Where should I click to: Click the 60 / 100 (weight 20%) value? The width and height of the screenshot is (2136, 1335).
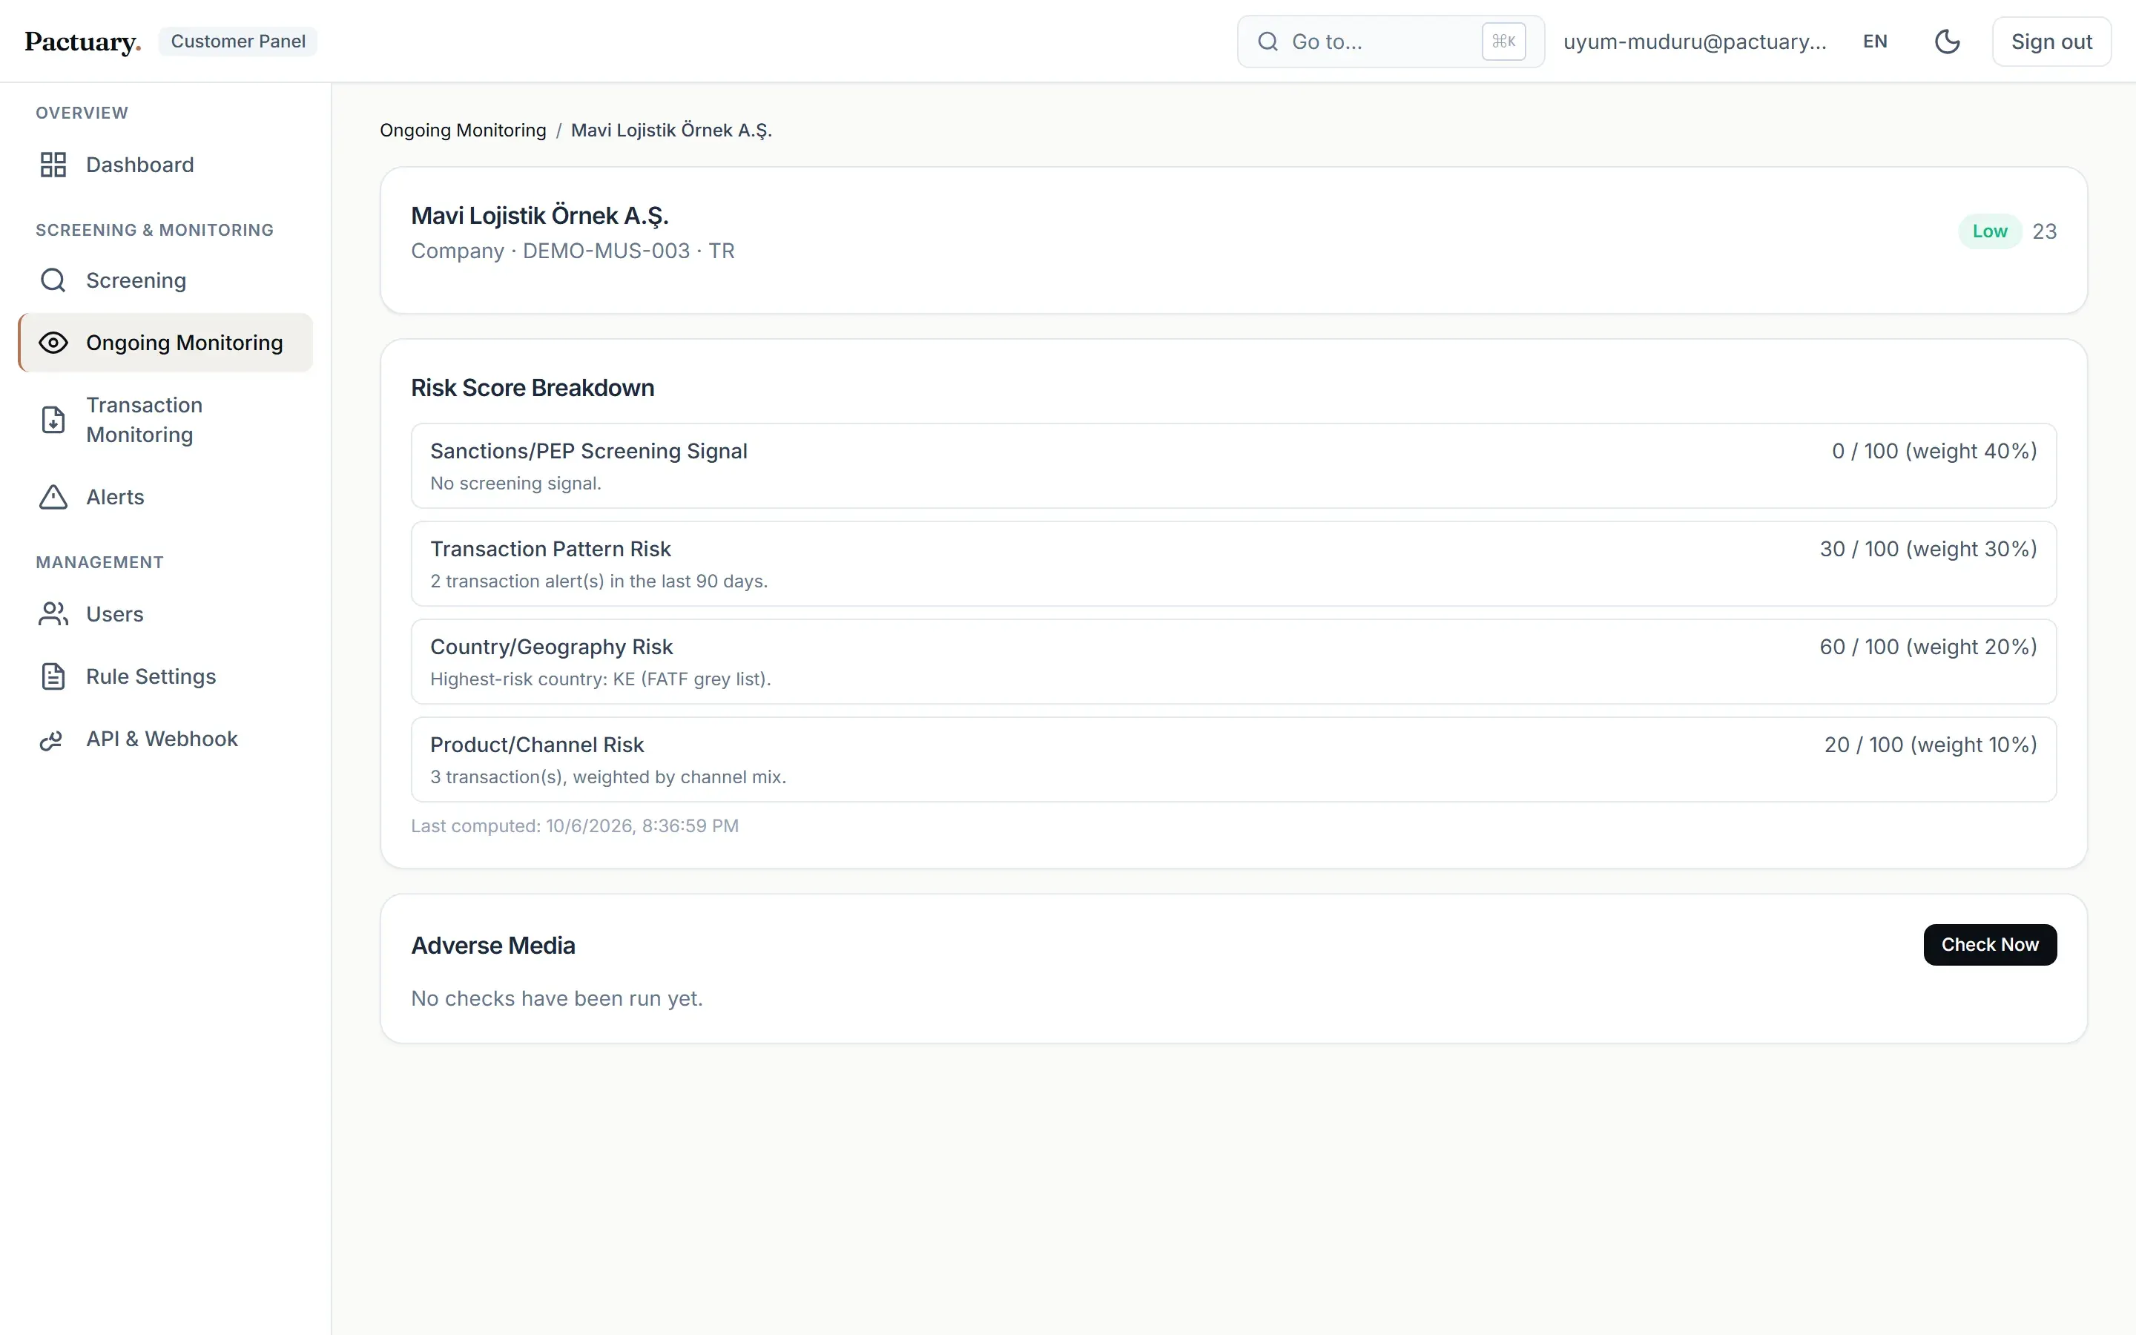pyautogui.click(x=1928, y=647)
